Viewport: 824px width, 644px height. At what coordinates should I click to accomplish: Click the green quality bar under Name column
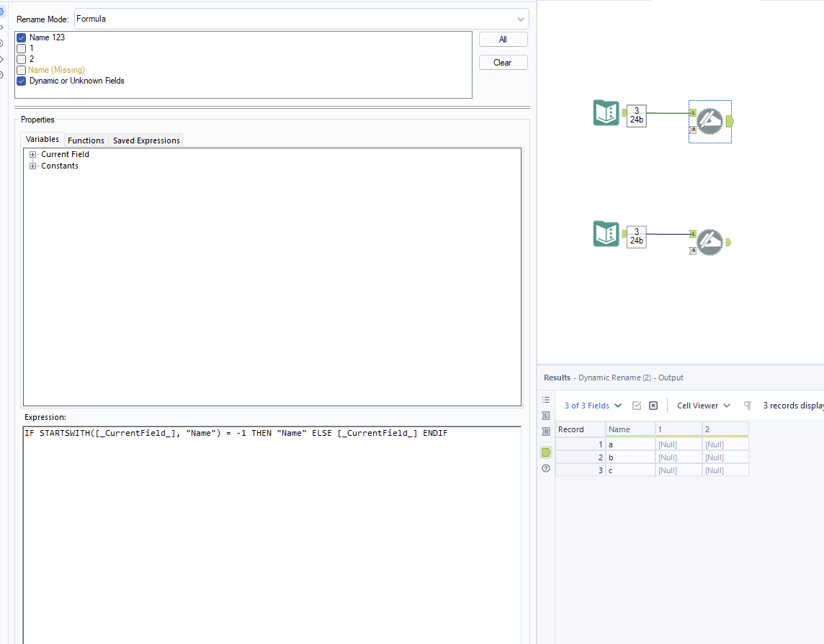point(630,436)
